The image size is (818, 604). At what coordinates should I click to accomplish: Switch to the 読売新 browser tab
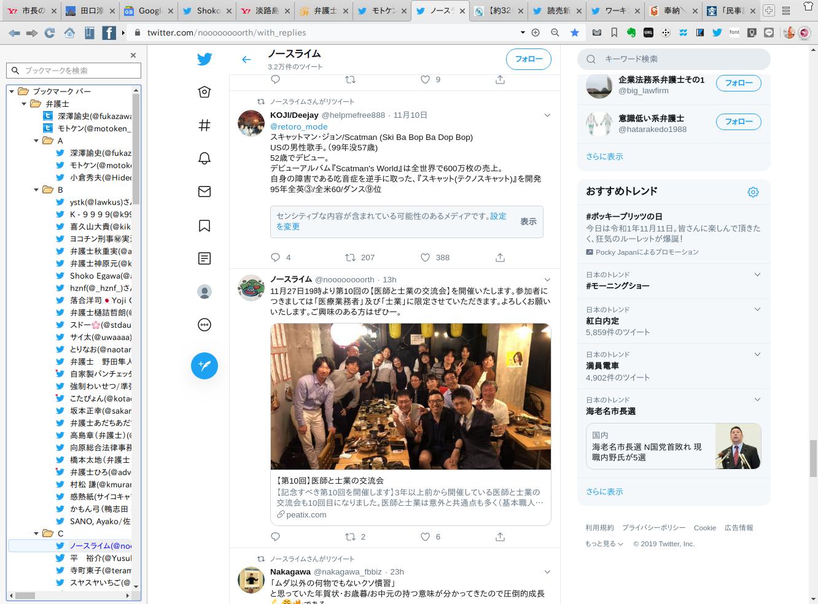click(556, 10)
